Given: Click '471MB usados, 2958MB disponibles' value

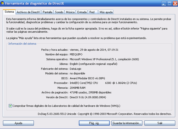Looking at the screenshot, I should (x=90, y=92).
